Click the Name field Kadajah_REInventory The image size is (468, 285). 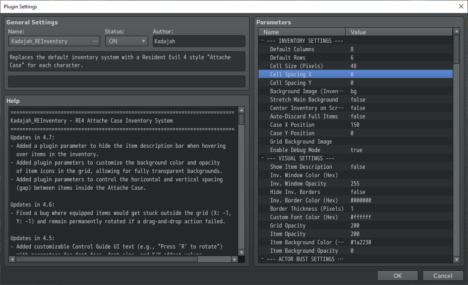click(x=54, y=41)
